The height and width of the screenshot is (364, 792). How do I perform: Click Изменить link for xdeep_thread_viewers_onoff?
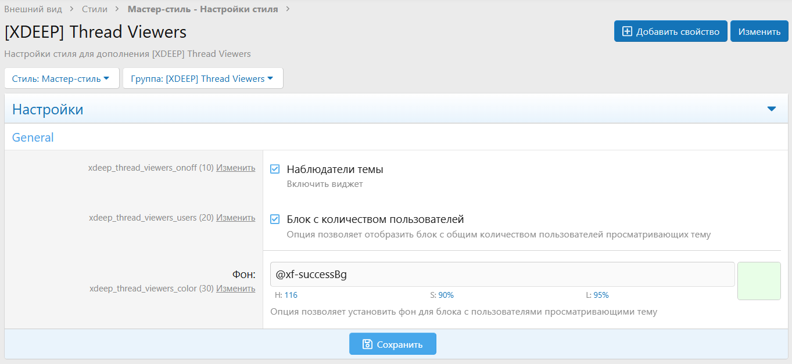coord(235,168)
